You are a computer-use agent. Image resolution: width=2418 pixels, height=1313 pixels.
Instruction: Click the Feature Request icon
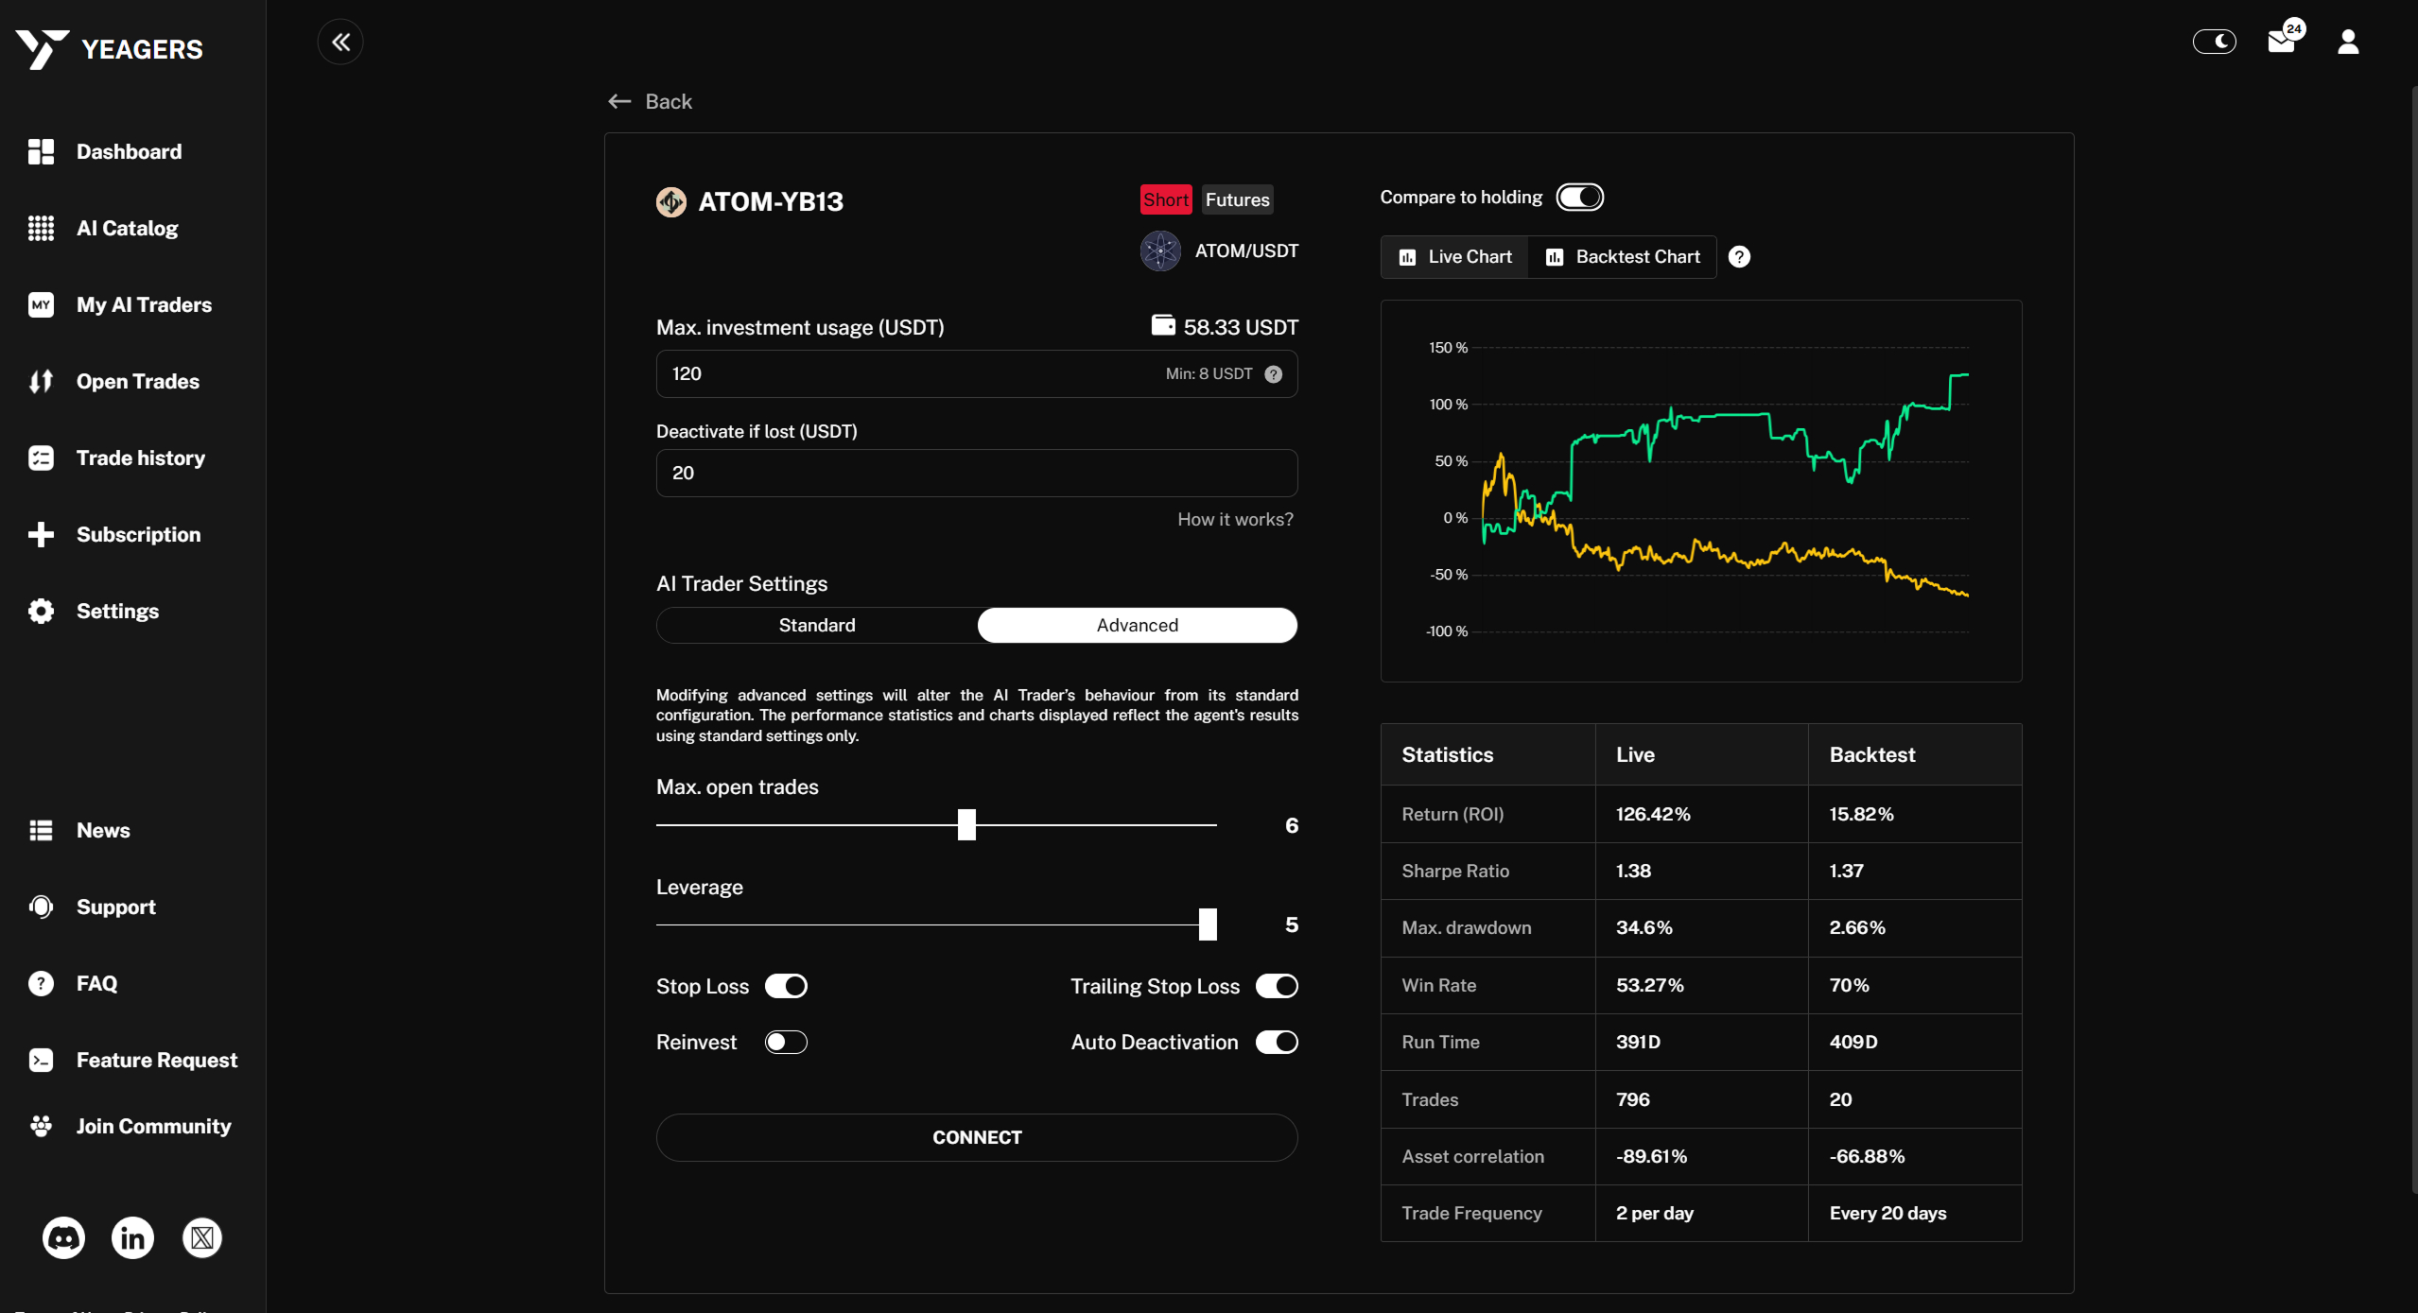click(x=41, y=1060)
